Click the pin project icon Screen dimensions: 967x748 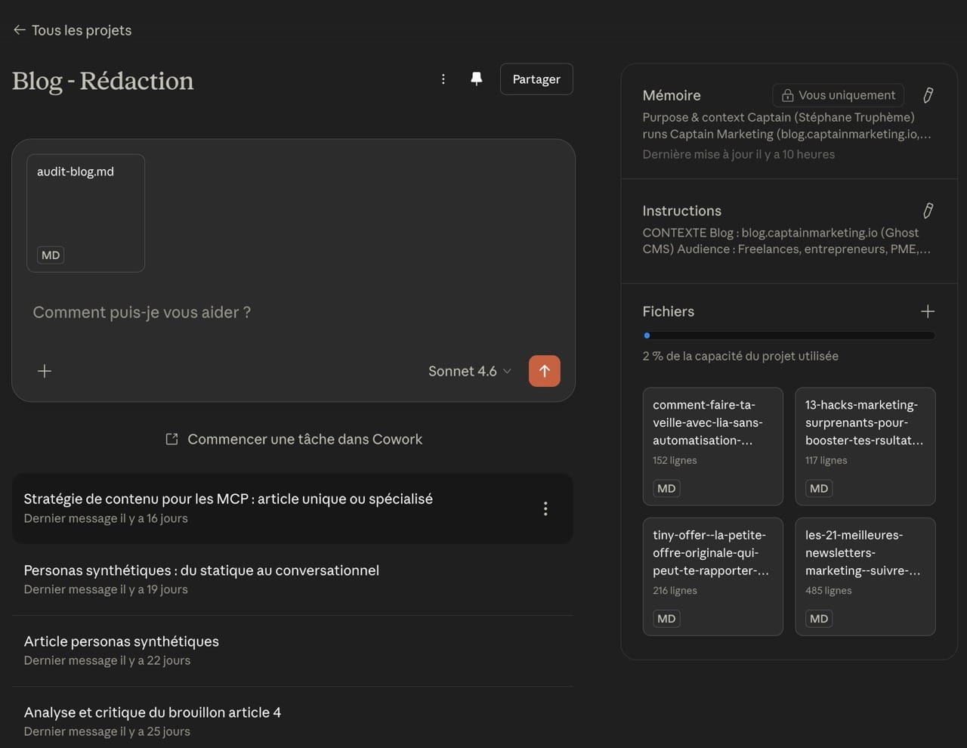(477, 79)
